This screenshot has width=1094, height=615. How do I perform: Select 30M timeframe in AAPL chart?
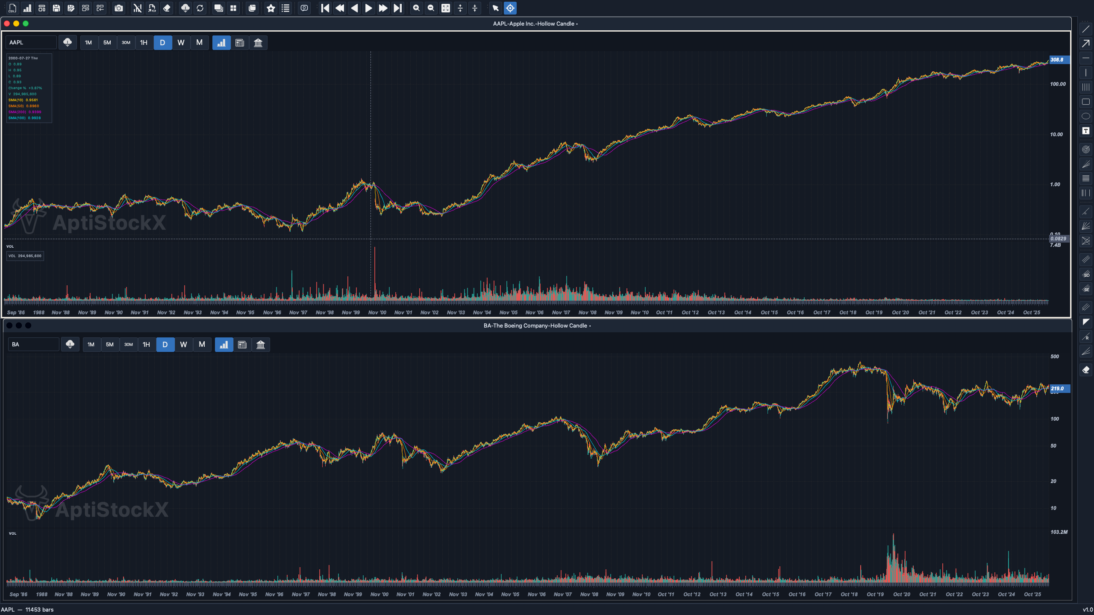pyautogui.click(x=126, y=43)
